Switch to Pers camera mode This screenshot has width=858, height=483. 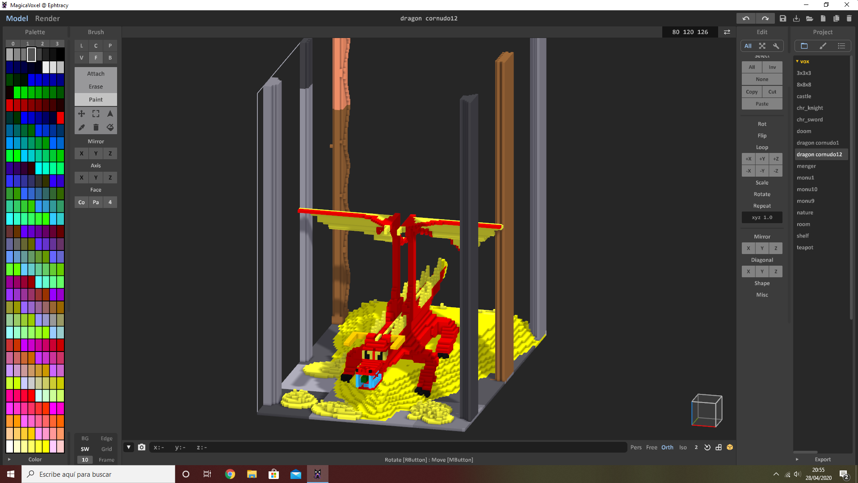pyautogui.click(x=636, y=447)
